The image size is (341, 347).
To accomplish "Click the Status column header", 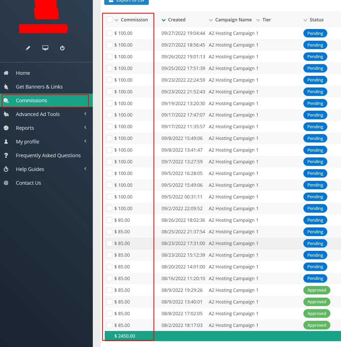I will pos(316,20).
